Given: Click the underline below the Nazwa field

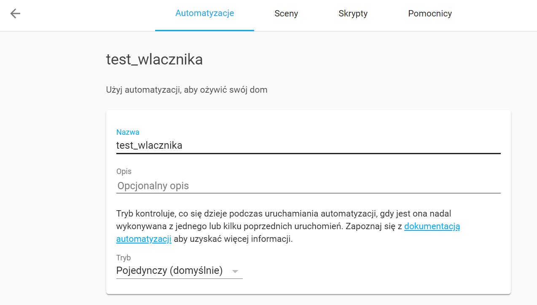Looking at the screenshot, I should point(308,154).
